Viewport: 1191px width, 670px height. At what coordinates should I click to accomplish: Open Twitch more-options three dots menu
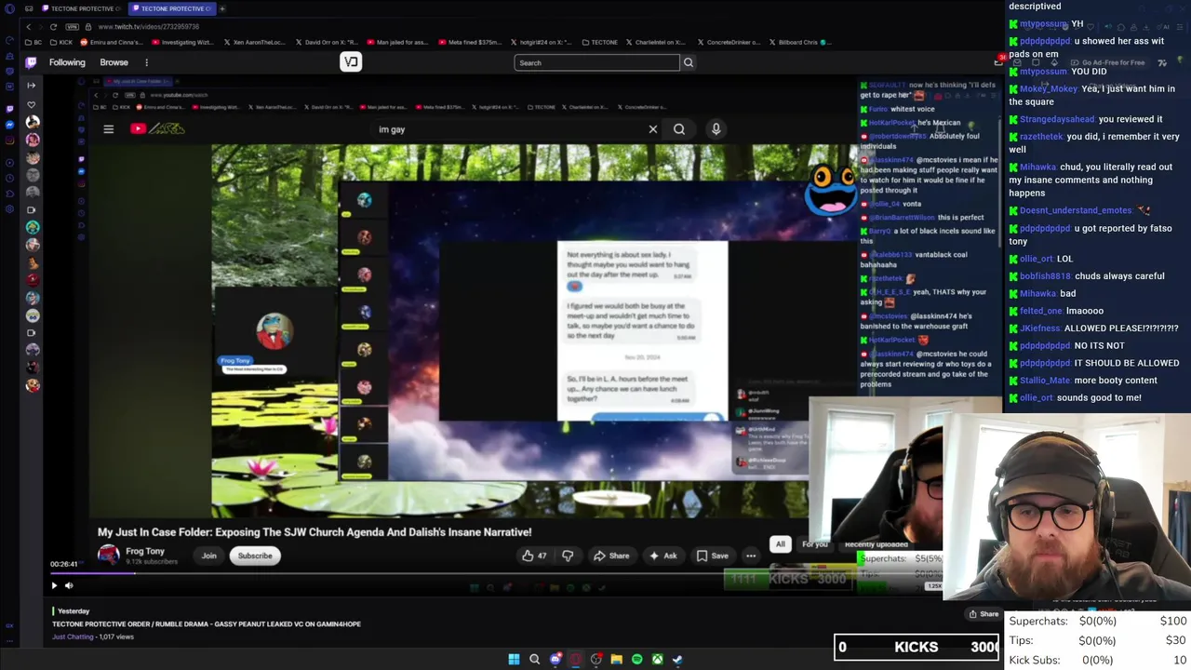tap(146, 62)
